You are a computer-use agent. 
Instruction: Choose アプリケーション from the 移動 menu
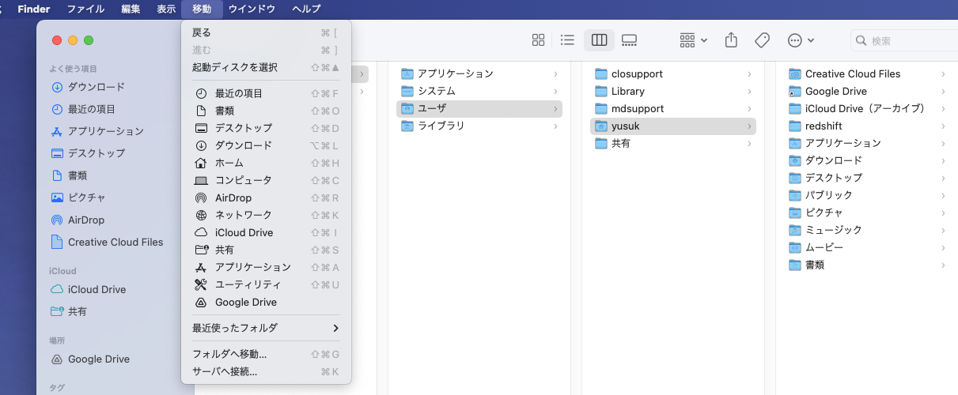266,267
